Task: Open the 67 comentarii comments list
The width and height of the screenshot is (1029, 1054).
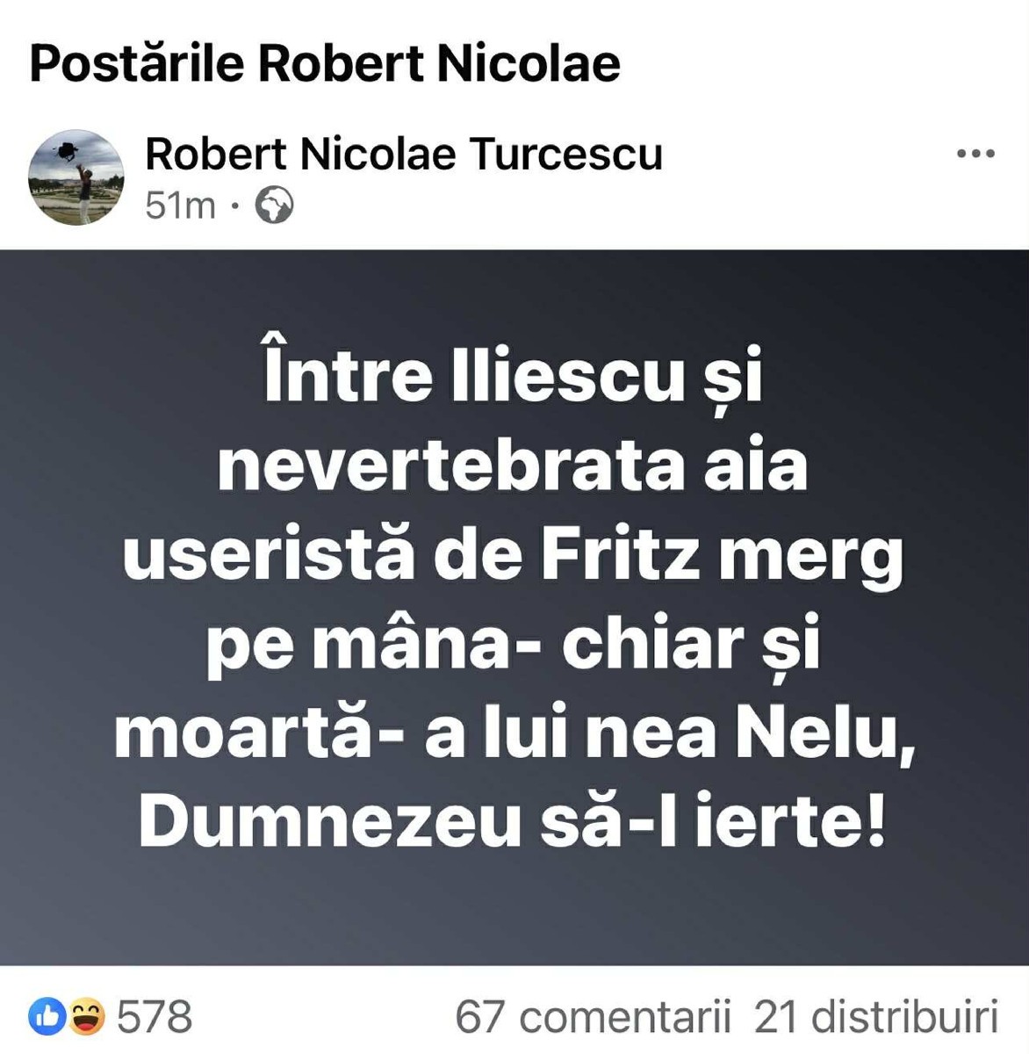Action: point(593,1017)
